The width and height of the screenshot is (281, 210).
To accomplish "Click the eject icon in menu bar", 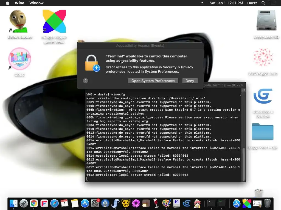I will pos(202,3).
